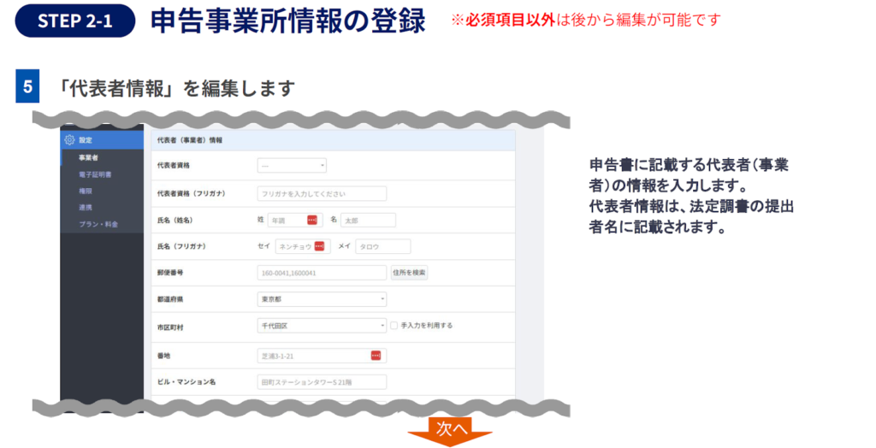Viewport: 876px width, 448px height.
Task: Click the 郵便番号 input field
Action: 322,273
